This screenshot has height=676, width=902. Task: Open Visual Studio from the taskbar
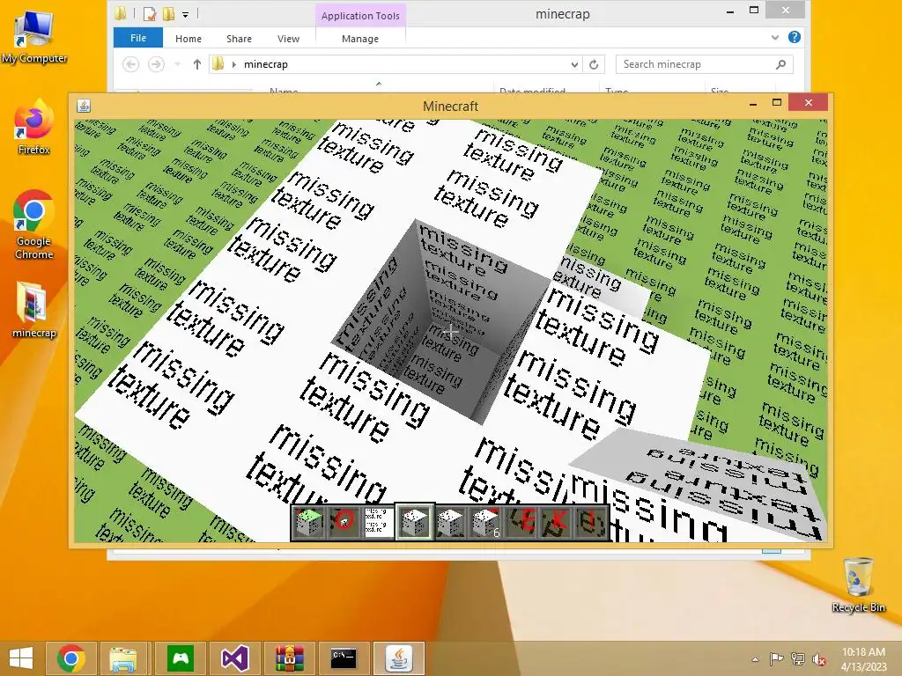tap(234, 658)
